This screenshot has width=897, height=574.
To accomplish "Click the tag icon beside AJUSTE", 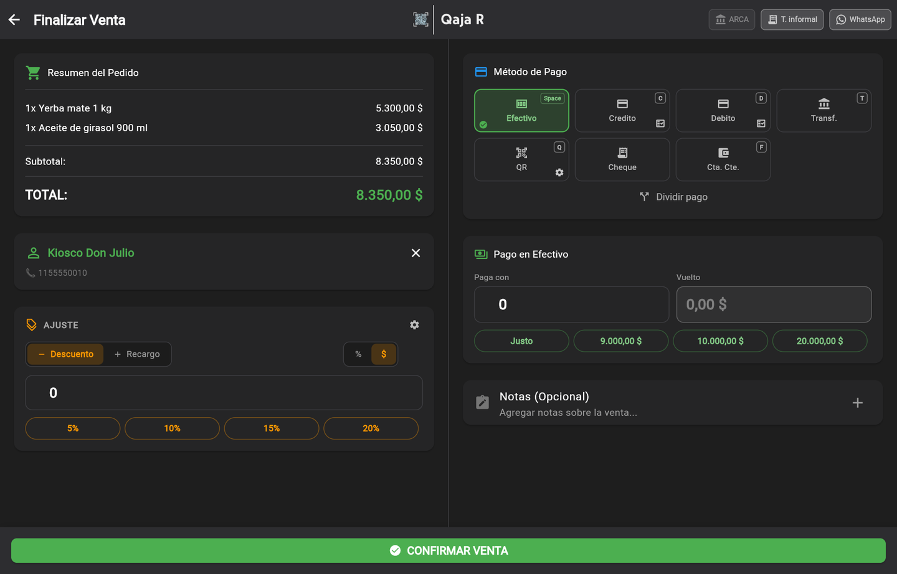I will click(x=31, y=325).
